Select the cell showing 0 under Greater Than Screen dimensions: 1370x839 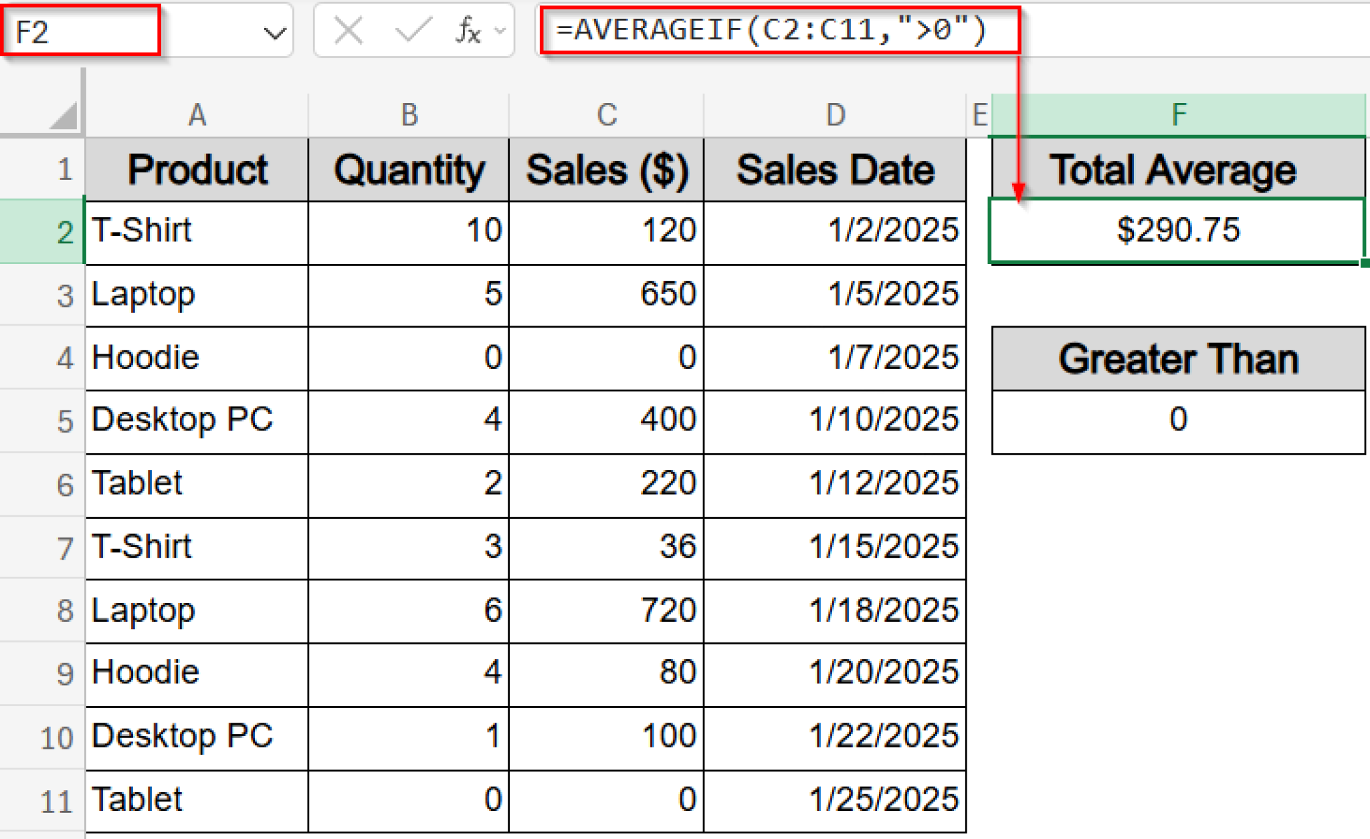pyautogui.click(x=1177, y=420)
